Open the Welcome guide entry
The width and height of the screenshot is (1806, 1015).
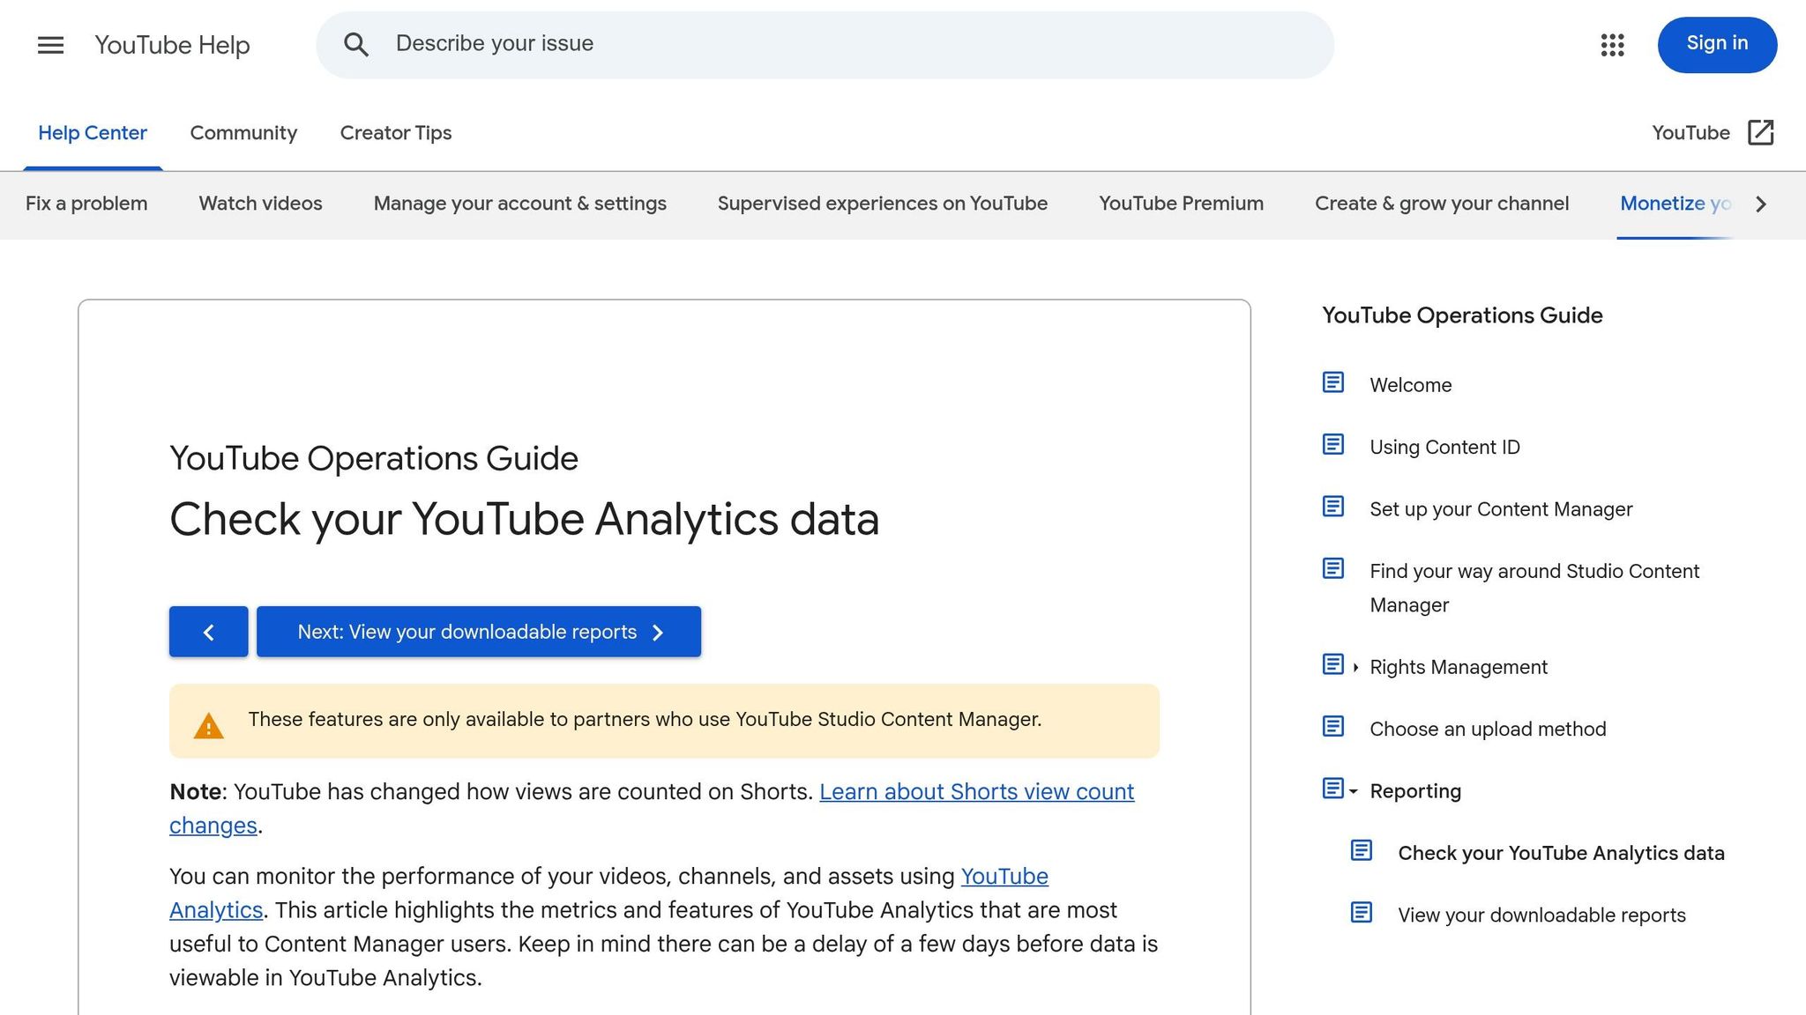(x=1410, y=385)
